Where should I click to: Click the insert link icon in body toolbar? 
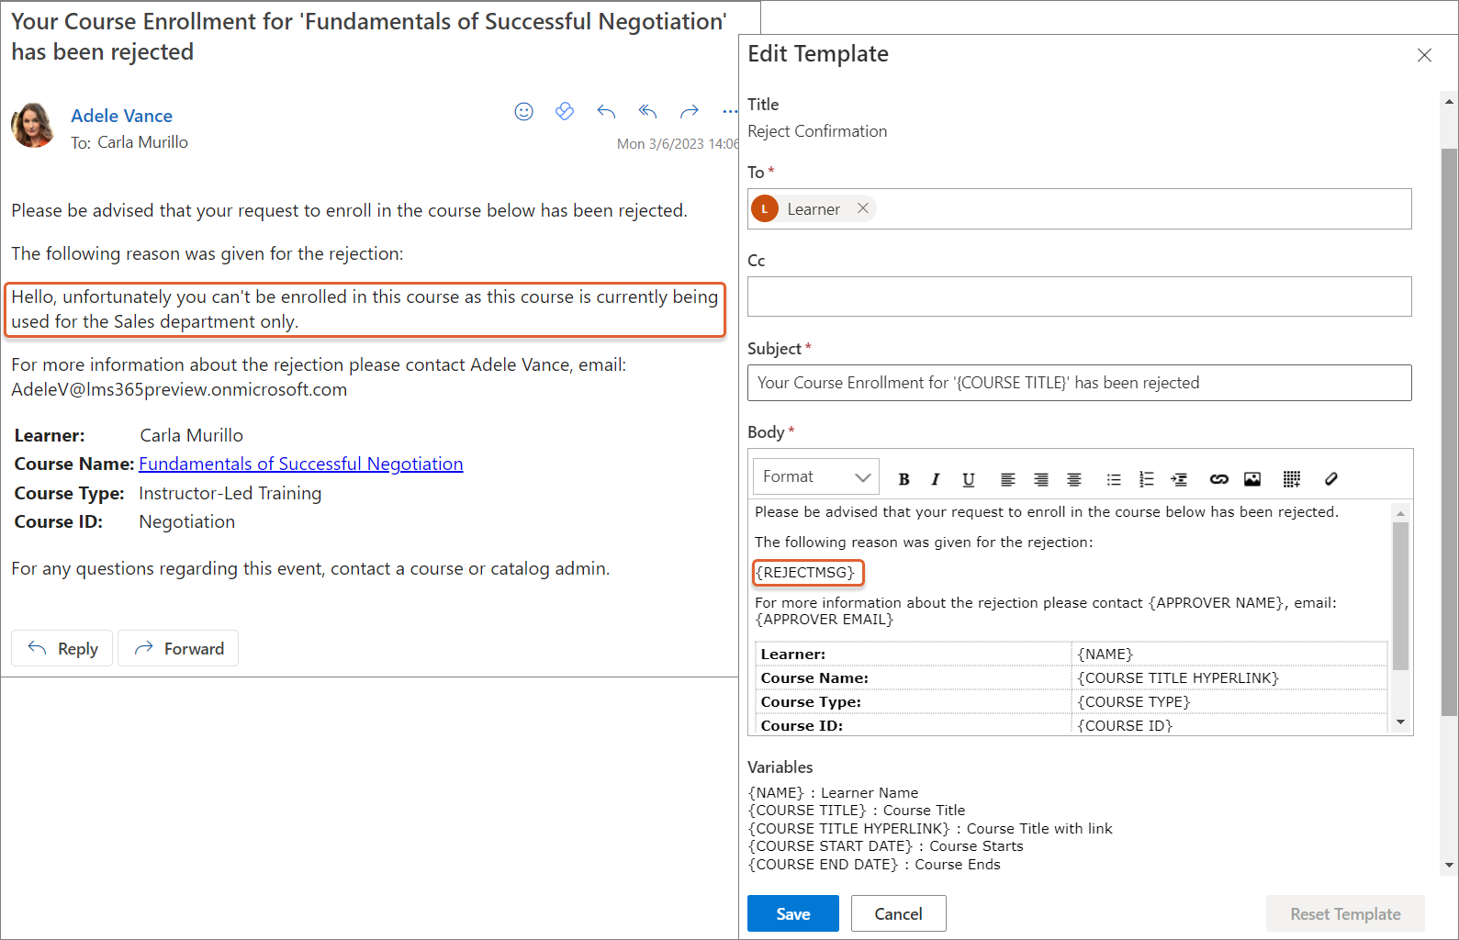tap(1218, 479)
